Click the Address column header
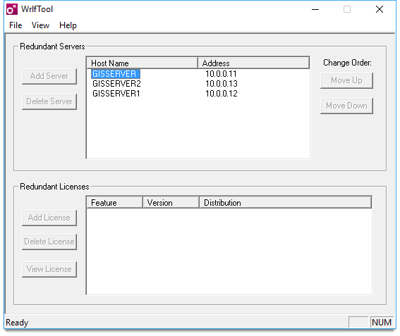 point(253,63)
